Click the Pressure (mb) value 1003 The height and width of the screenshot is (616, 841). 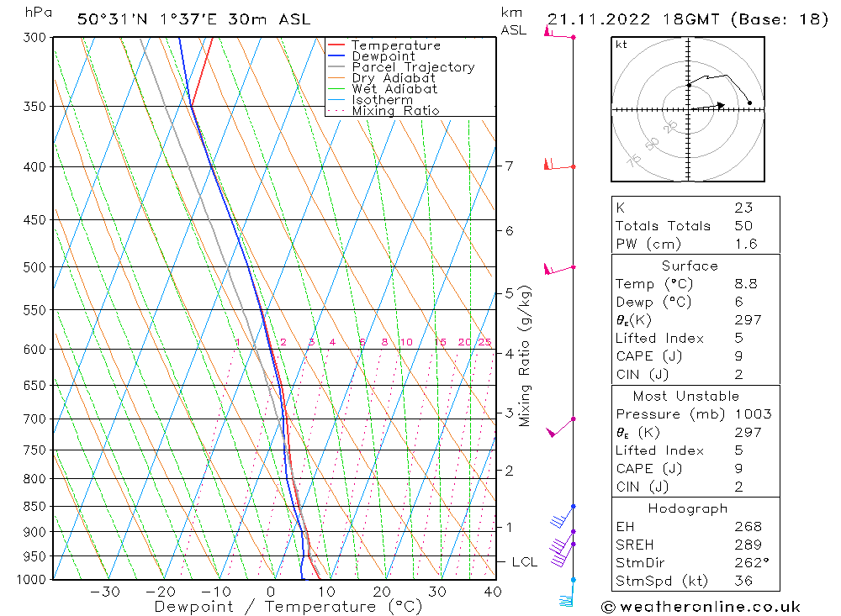[753, 413]
